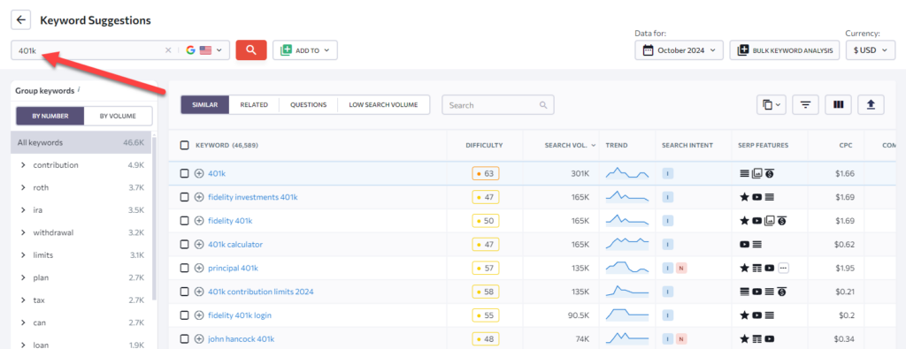Show more SERP features for principal 401k

pyautogui.click(x=784, y=269)
